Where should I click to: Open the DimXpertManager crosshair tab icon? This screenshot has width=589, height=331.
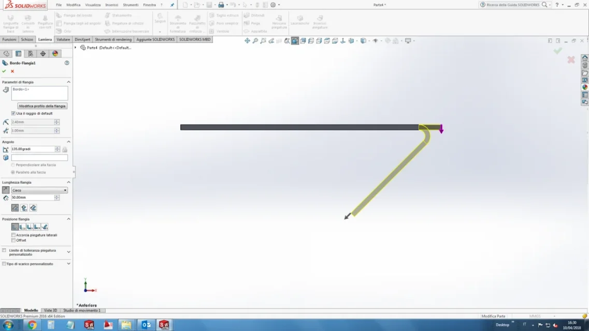(x=43, y=54)
